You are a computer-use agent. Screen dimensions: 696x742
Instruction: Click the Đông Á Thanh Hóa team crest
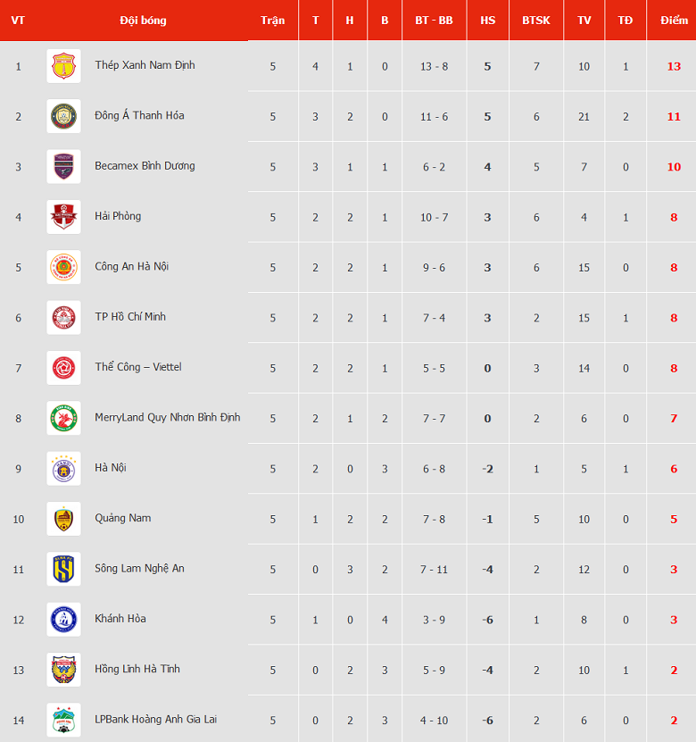[63, 116]
